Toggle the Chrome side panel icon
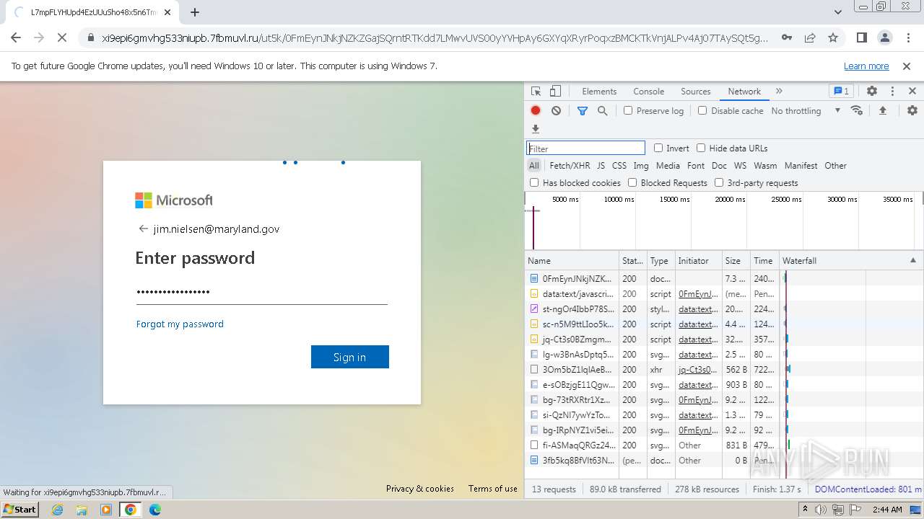924x519 pixels. pos(862,38)
